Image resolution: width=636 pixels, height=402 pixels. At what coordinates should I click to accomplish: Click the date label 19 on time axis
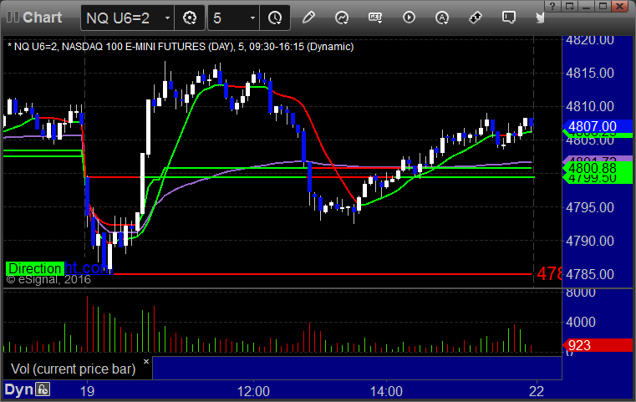tap(87, 391)
